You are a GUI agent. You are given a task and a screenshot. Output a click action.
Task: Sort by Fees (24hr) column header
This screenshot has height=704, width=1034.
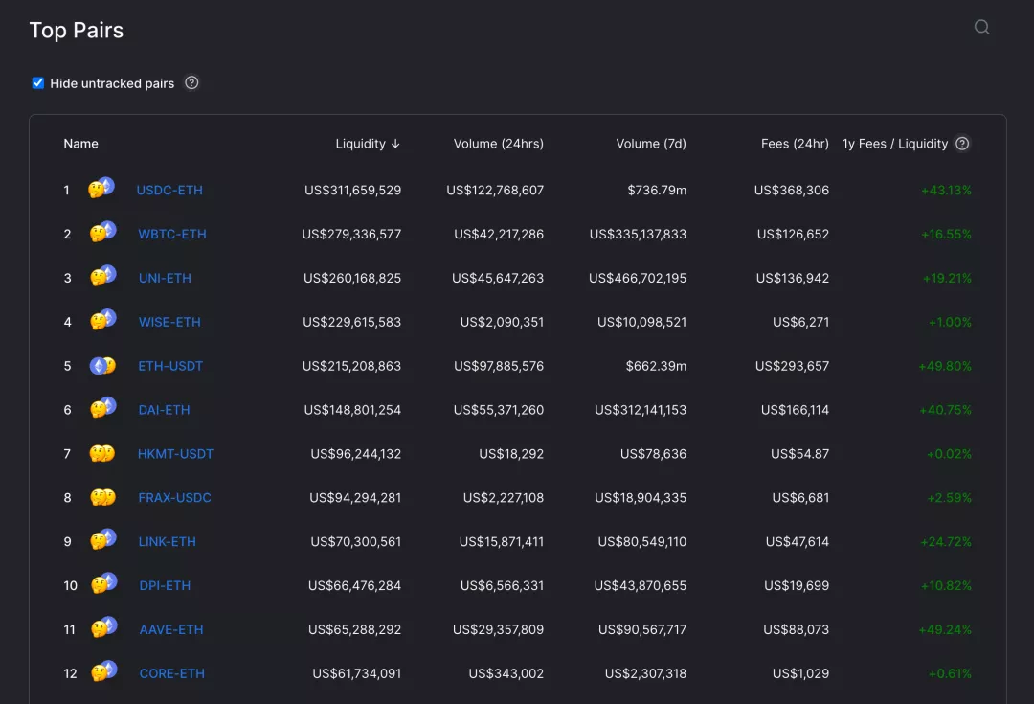pos(795,144)
